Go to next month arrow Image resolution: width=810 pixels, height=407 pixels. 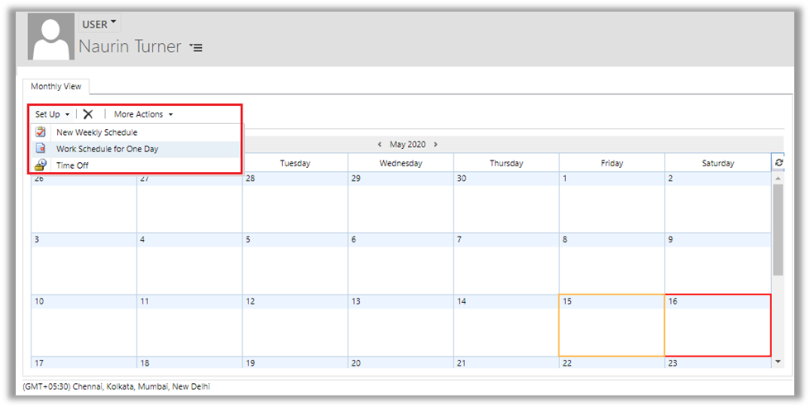[x=436, y=144]
